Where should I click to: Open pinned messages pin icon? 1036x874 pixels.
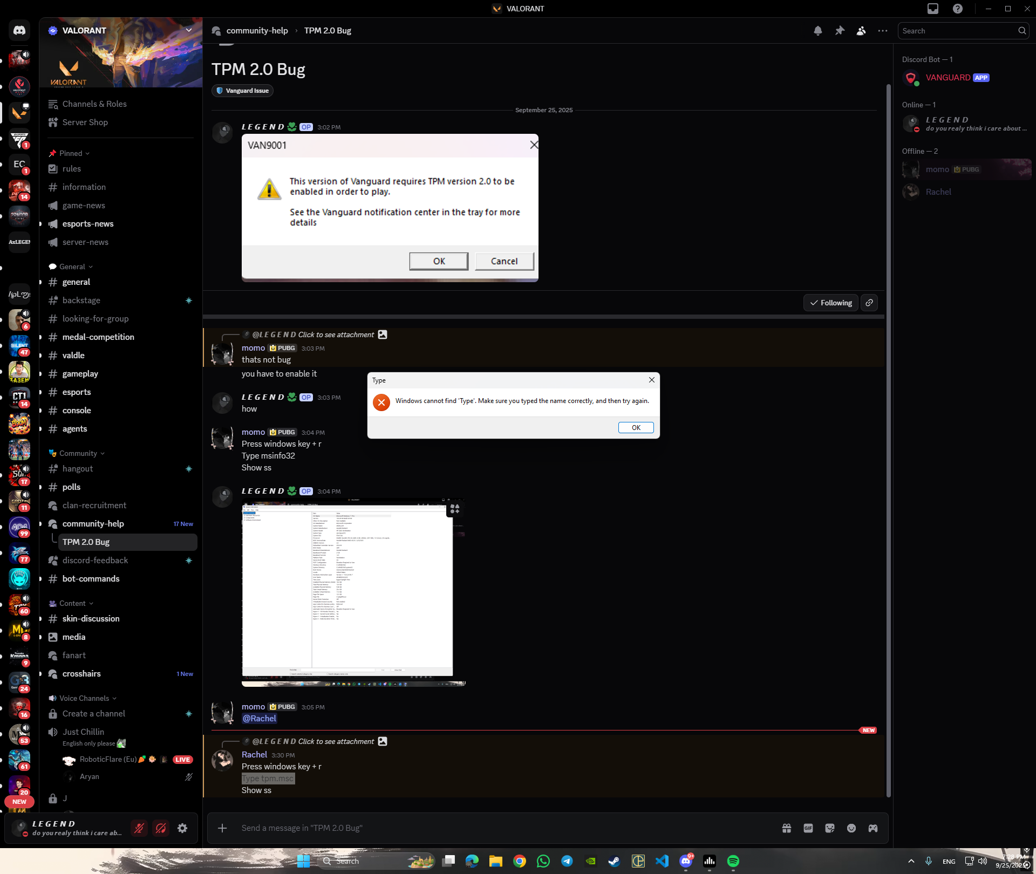pos(840,31)
